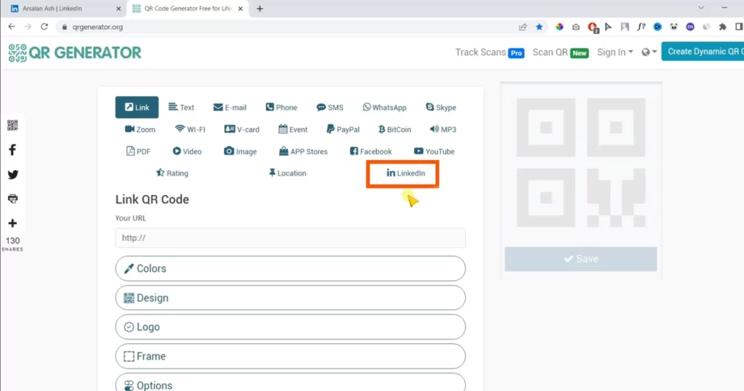This screenshot has height=391, width=744.
Task: Click the camera screenshot extension icon
Action: [576, 27]
